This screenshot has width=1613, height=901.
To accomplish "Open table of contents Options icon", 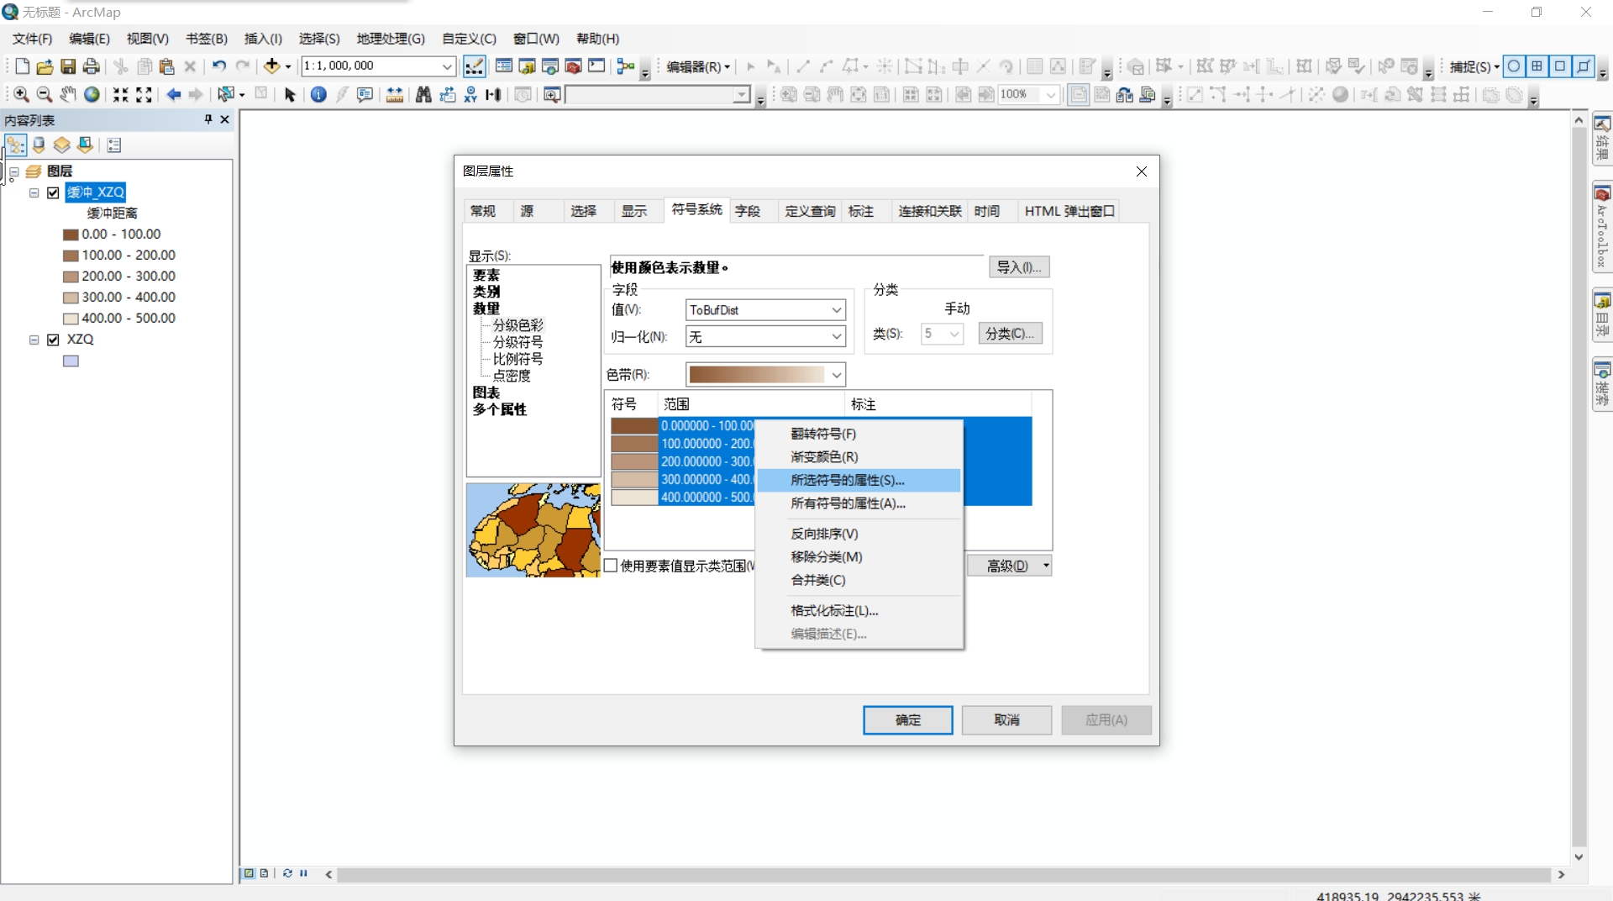I will tap(114, 145).
